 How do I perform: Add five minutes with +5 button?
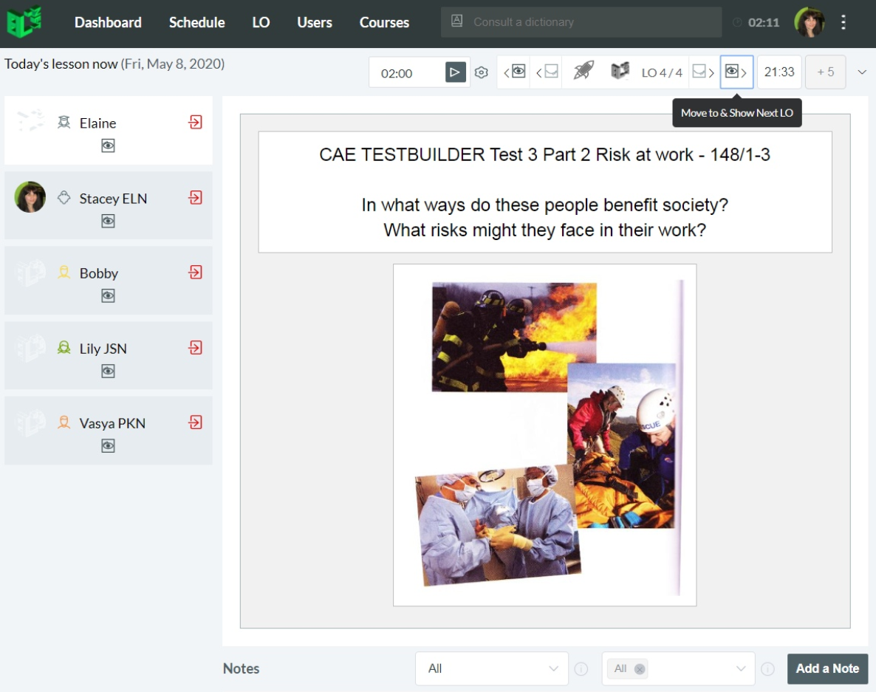[x=825, y=72]
